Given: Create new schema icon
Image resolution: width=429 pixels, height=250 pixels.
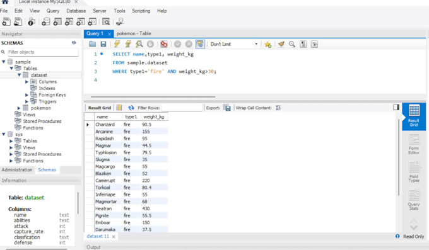Looking at the screenshot, I should pyautogui.click(x=45, y=21).
